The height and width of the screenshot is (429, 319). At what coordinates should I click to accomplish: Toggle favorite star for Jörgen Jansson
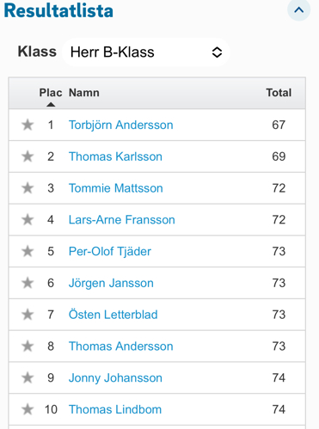coord(28,283)
